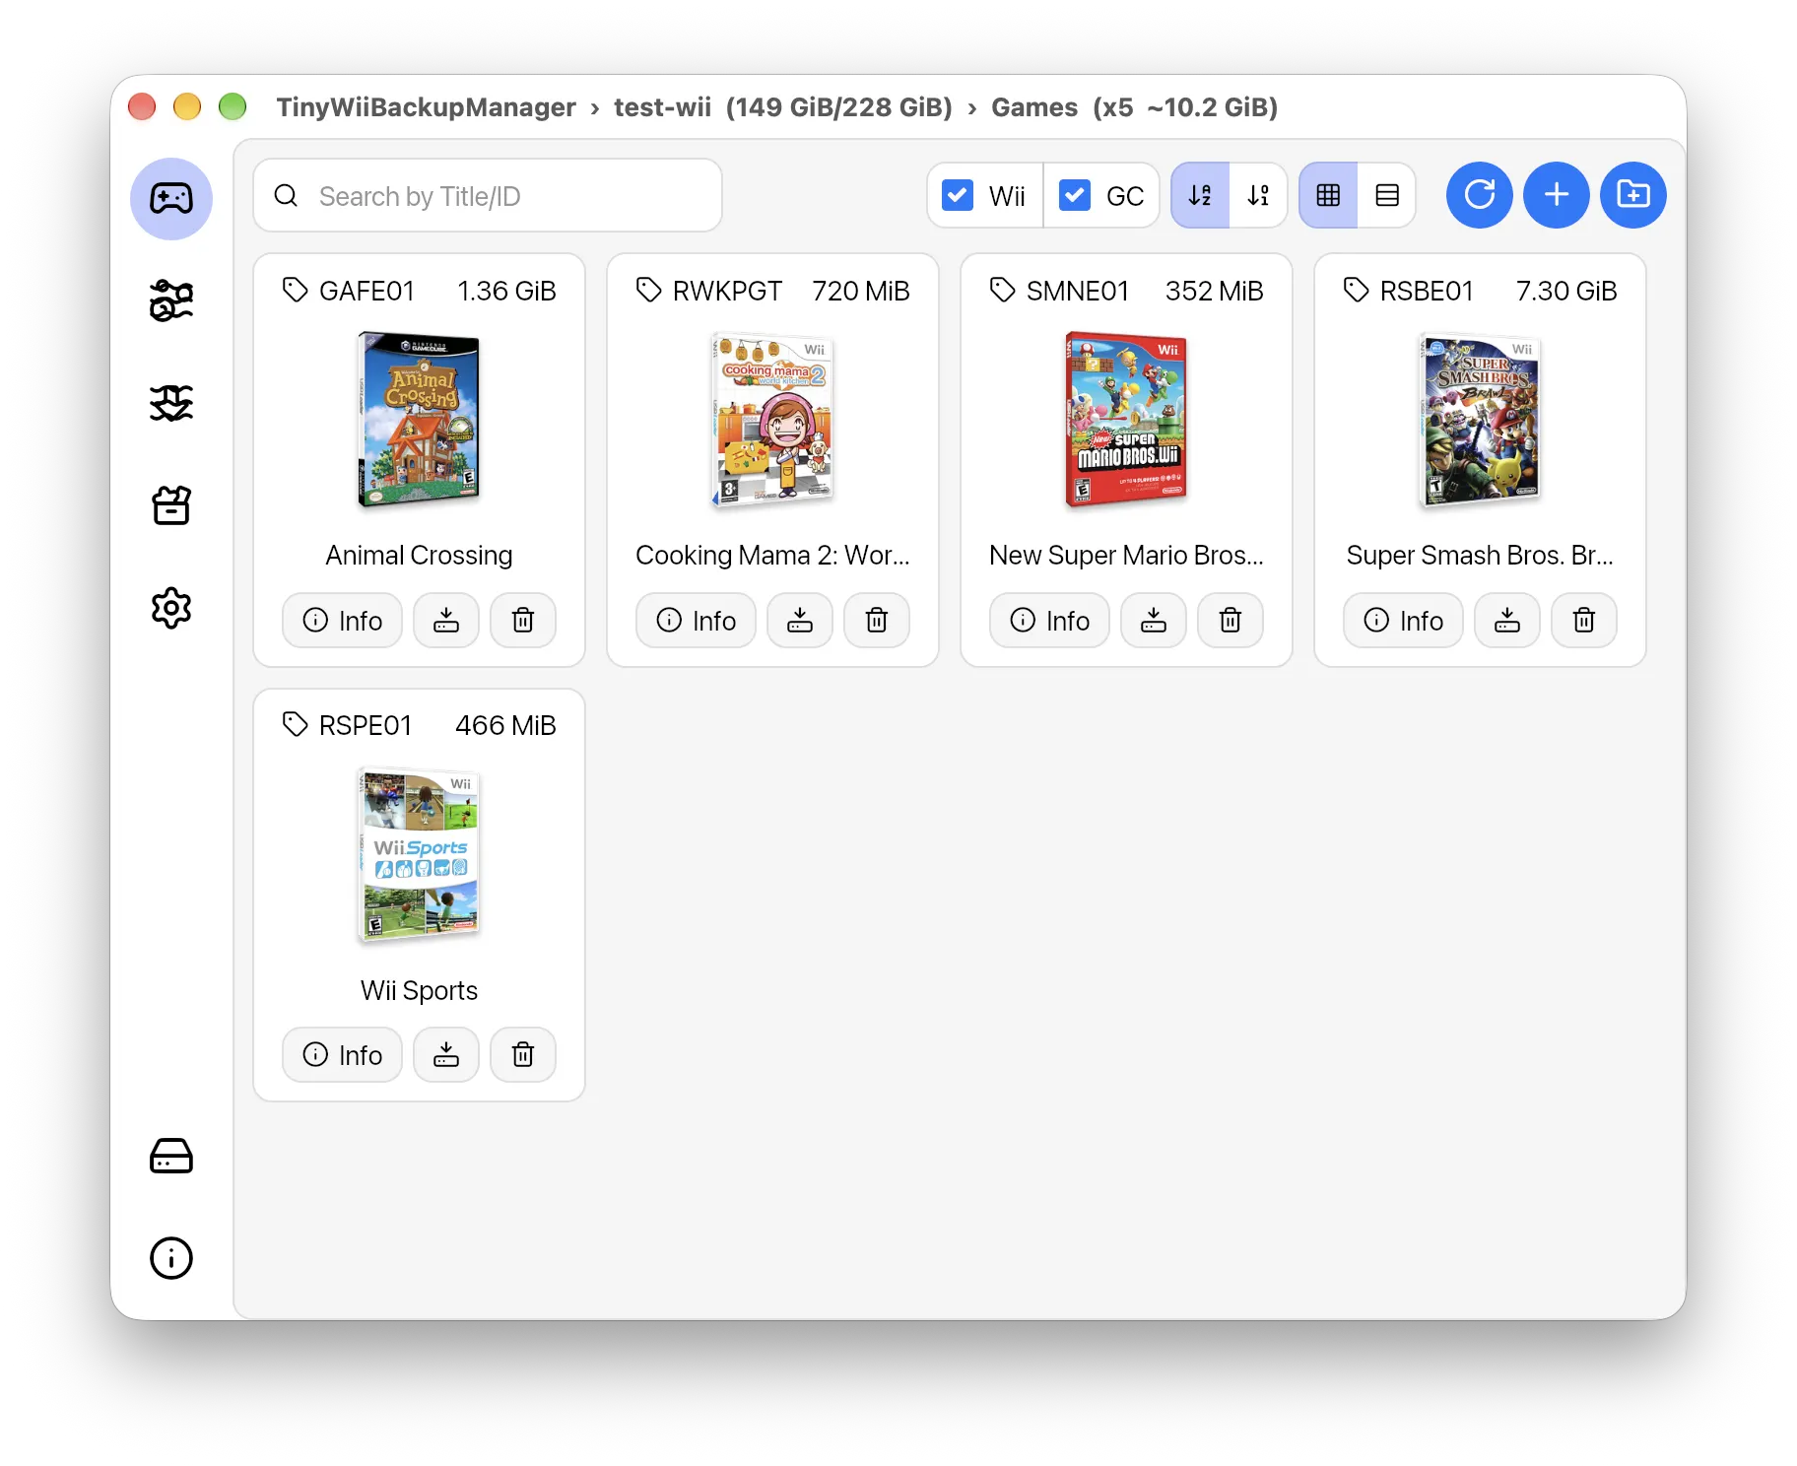Open the about info icon at sidebar bottom

tap(171, 1258)
